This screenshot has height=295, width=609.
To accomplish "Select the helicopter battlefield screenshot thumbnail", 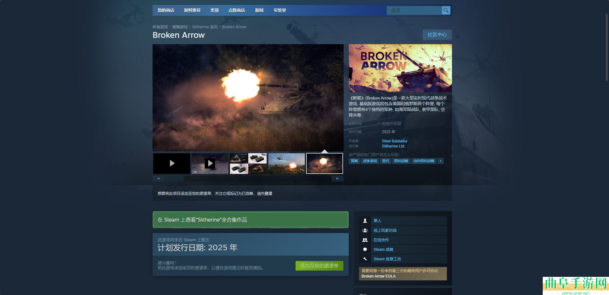I will (x=286, y=163).
